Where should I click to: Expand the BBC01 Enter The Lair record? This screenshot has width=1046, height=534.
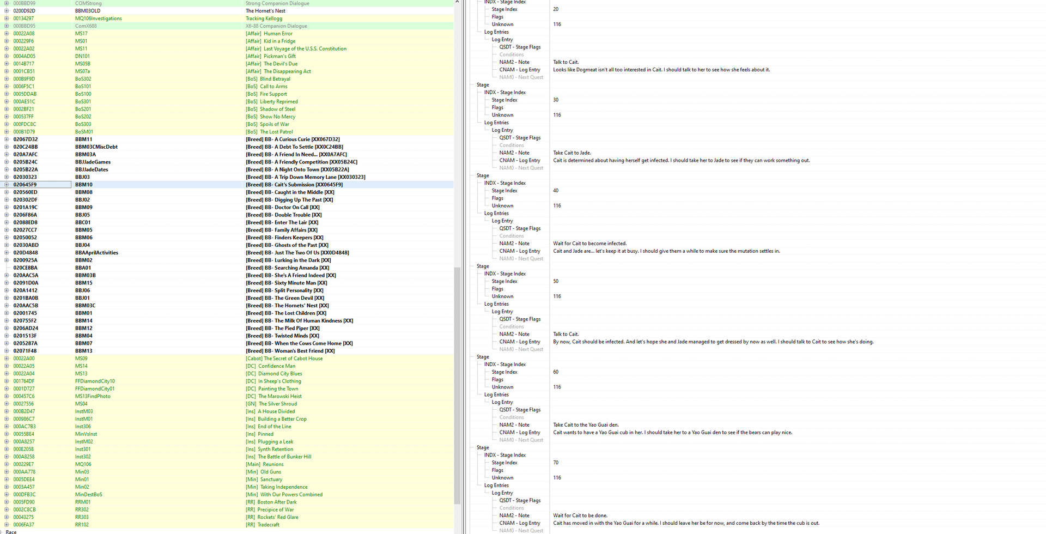point(7,222)
